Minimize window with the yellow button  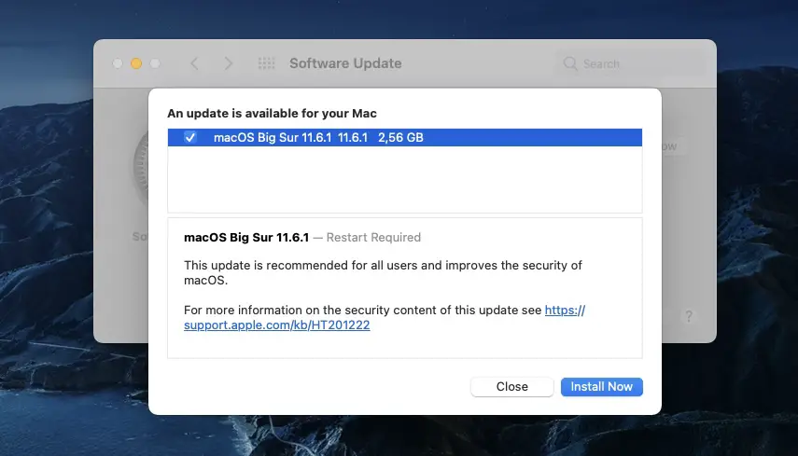(x=136, y=63)
